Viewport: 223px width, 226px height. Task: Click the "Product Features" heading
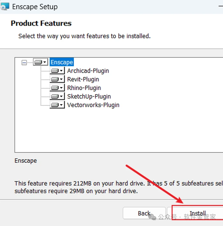pyautogui.click(x=41, y=23)
